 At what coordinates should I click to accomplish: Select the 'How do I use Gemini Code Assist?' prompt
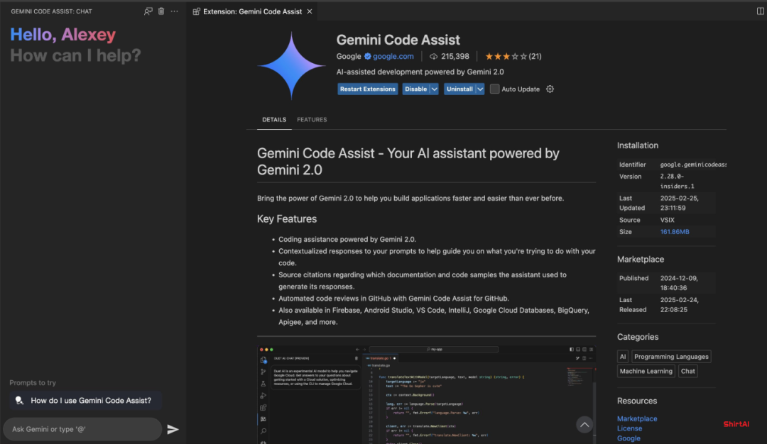click(86, 401)
